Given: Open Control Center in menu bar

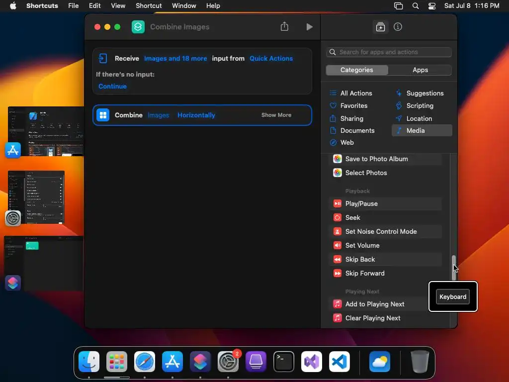Looking at the screenshot, I should [x=432, y=6].
